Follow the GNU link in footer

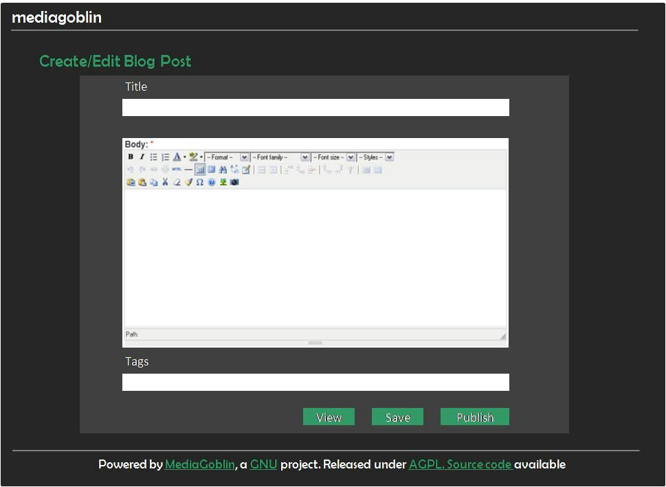(x=264, y=464)
